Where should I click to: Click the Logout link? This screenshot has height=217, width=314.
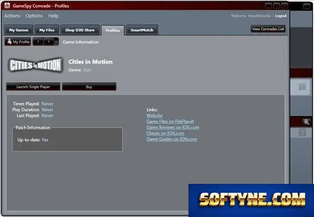281,16
